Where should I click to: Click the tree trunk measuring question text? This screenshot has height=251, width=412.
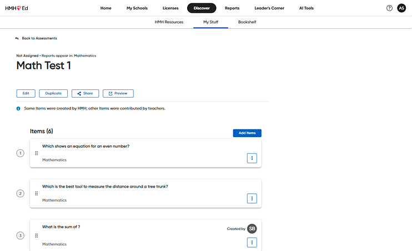pos(105,187)
